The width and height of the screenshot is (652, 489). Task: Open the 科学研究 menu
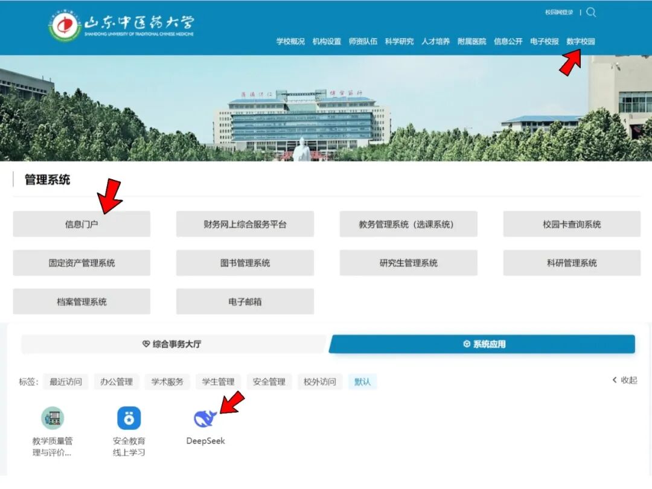click(x=399, y=41)
